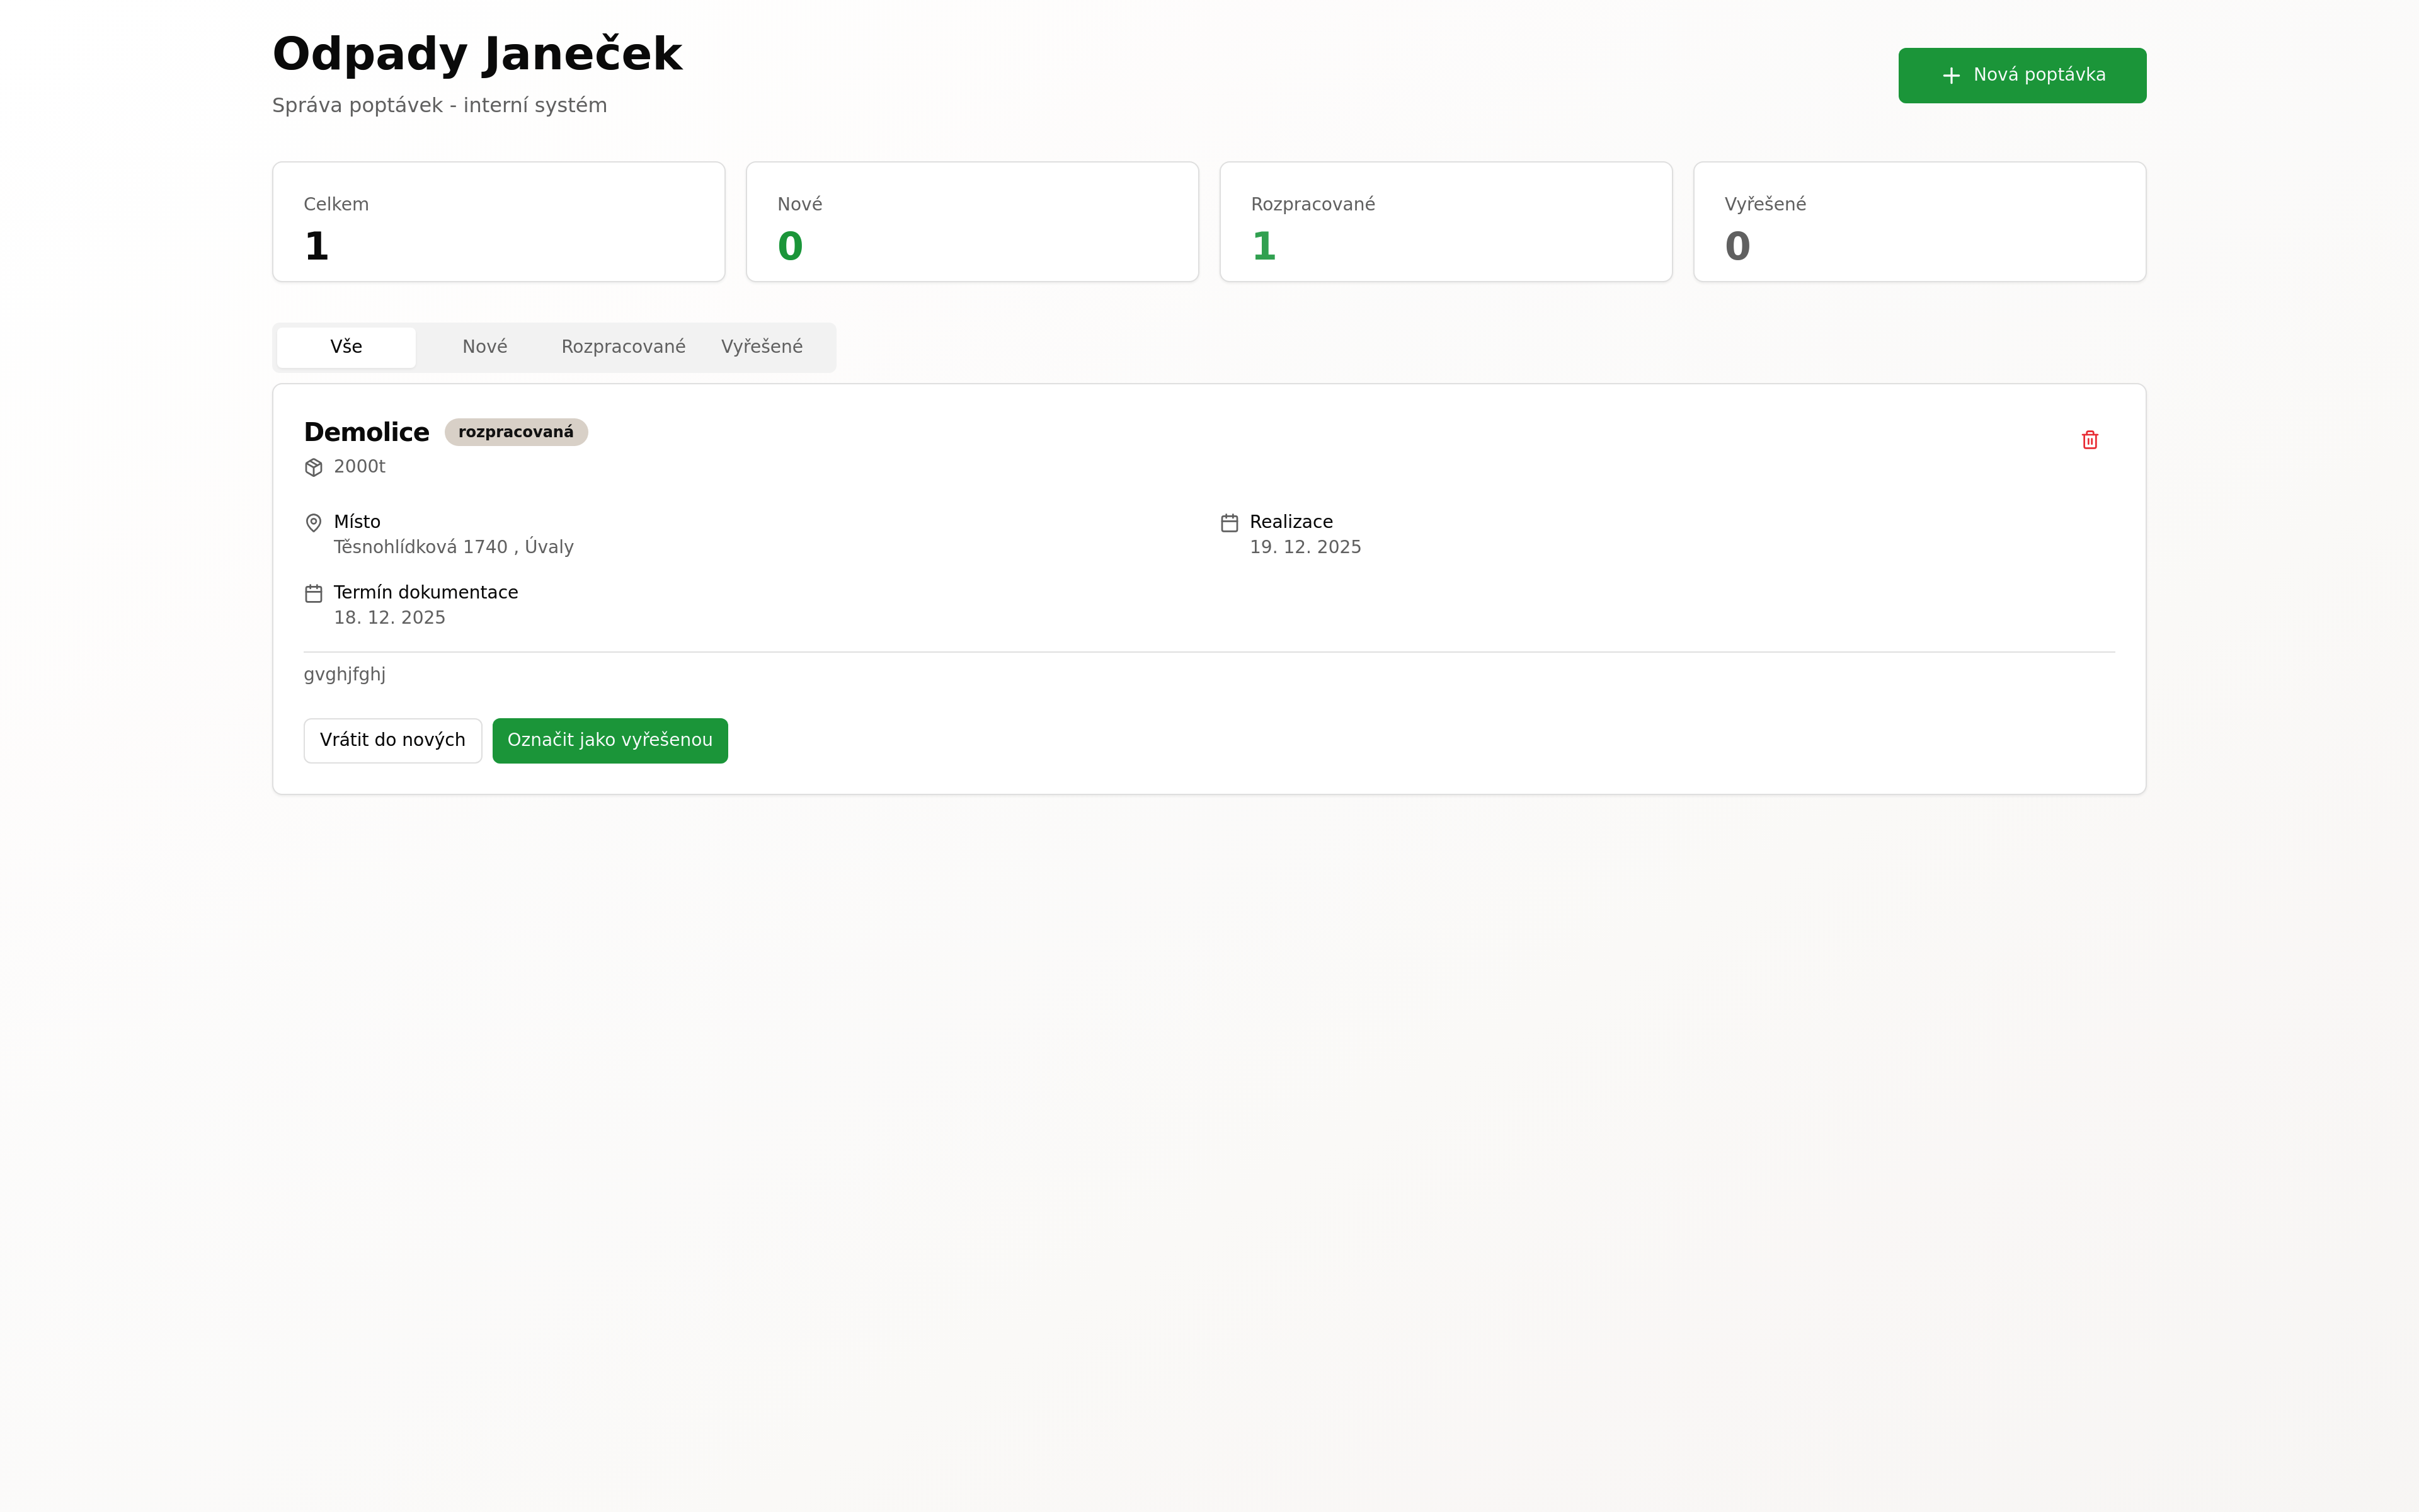Click the calendar icon beside Realizace
Image resolution: width=2419 pixels, height=1512 pixels.
click(1230, 523)
